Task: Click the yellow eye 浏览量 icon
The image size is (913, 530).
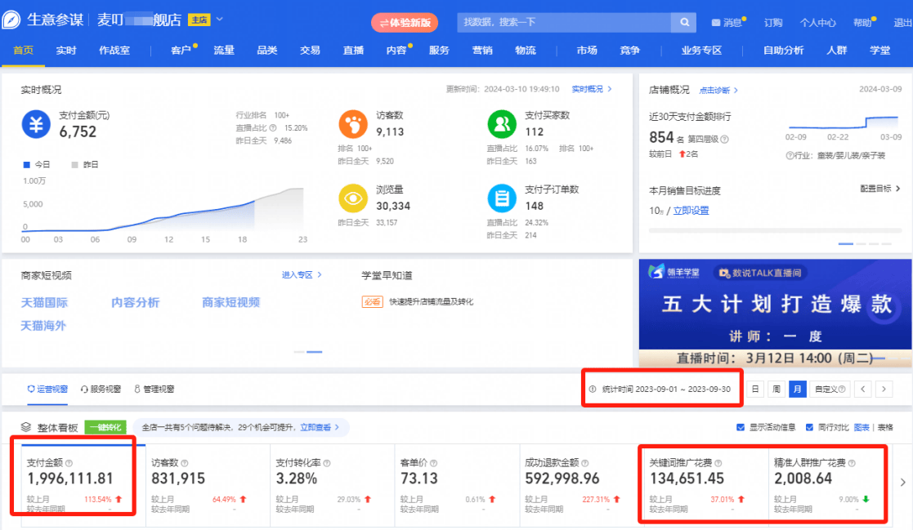Action: pyautogui.click(x=353, y=198)
